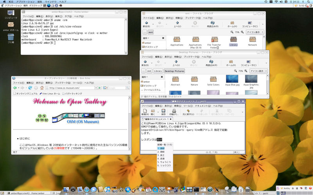Click New document icon in gedit
This screenshot has height=195, width=313.
click(x=145, y=112)
